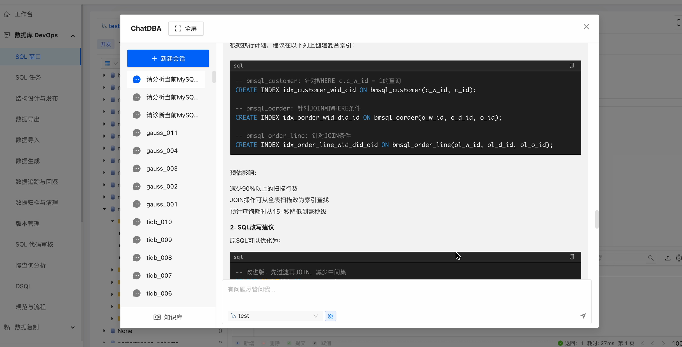Screen dimensions: 682x347
Task: Click the chat icon beside tidb_006
Action: pyautogui.click(x=137, y=293)
